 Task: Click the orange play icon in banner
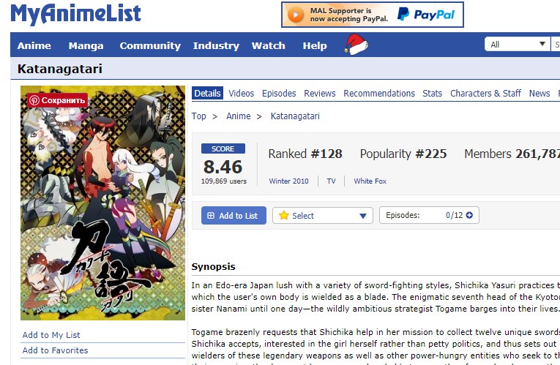click(x=296, y=15)
